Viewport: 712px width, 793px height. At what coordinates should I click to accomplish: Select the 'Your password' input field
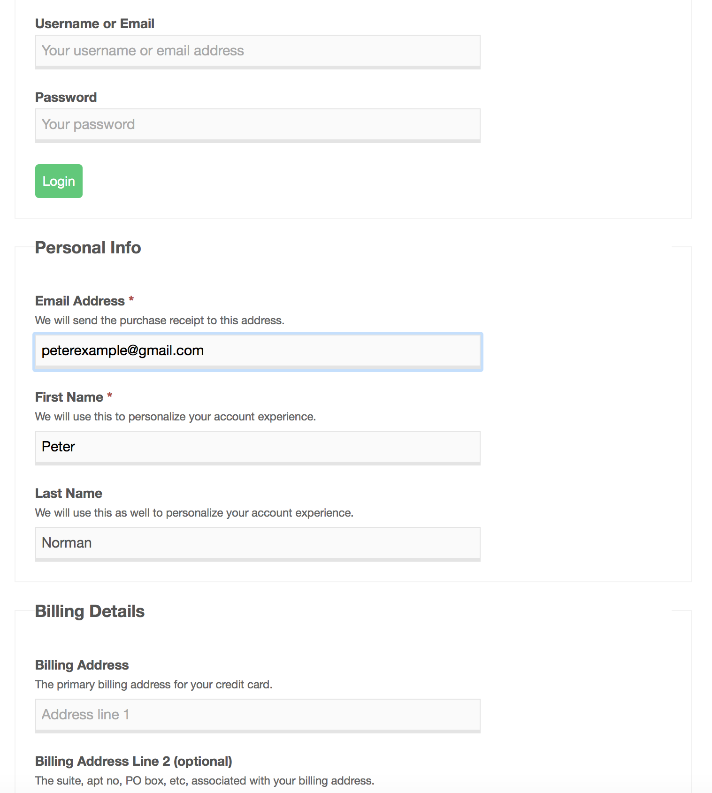(258, 125)
